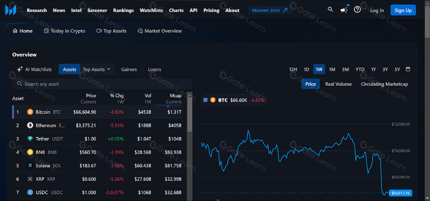
Task: Sort by the Mcap Current column
Action: [173, 98]
